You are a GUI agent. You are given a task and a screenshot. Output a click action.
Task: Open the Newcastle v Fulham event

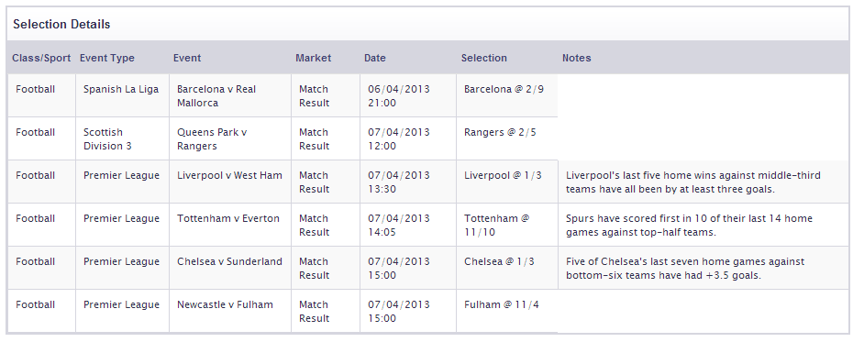(x=226, y=304)
